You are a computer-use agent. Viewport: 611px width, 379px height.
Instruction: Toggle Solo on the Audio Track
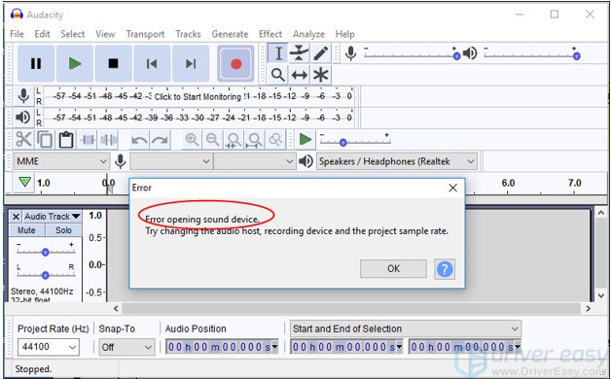pyautogui.click(x=63, y=230)
